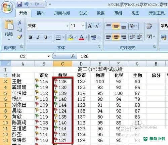Switch to the 插入 ribbon tab

[41, 13]
